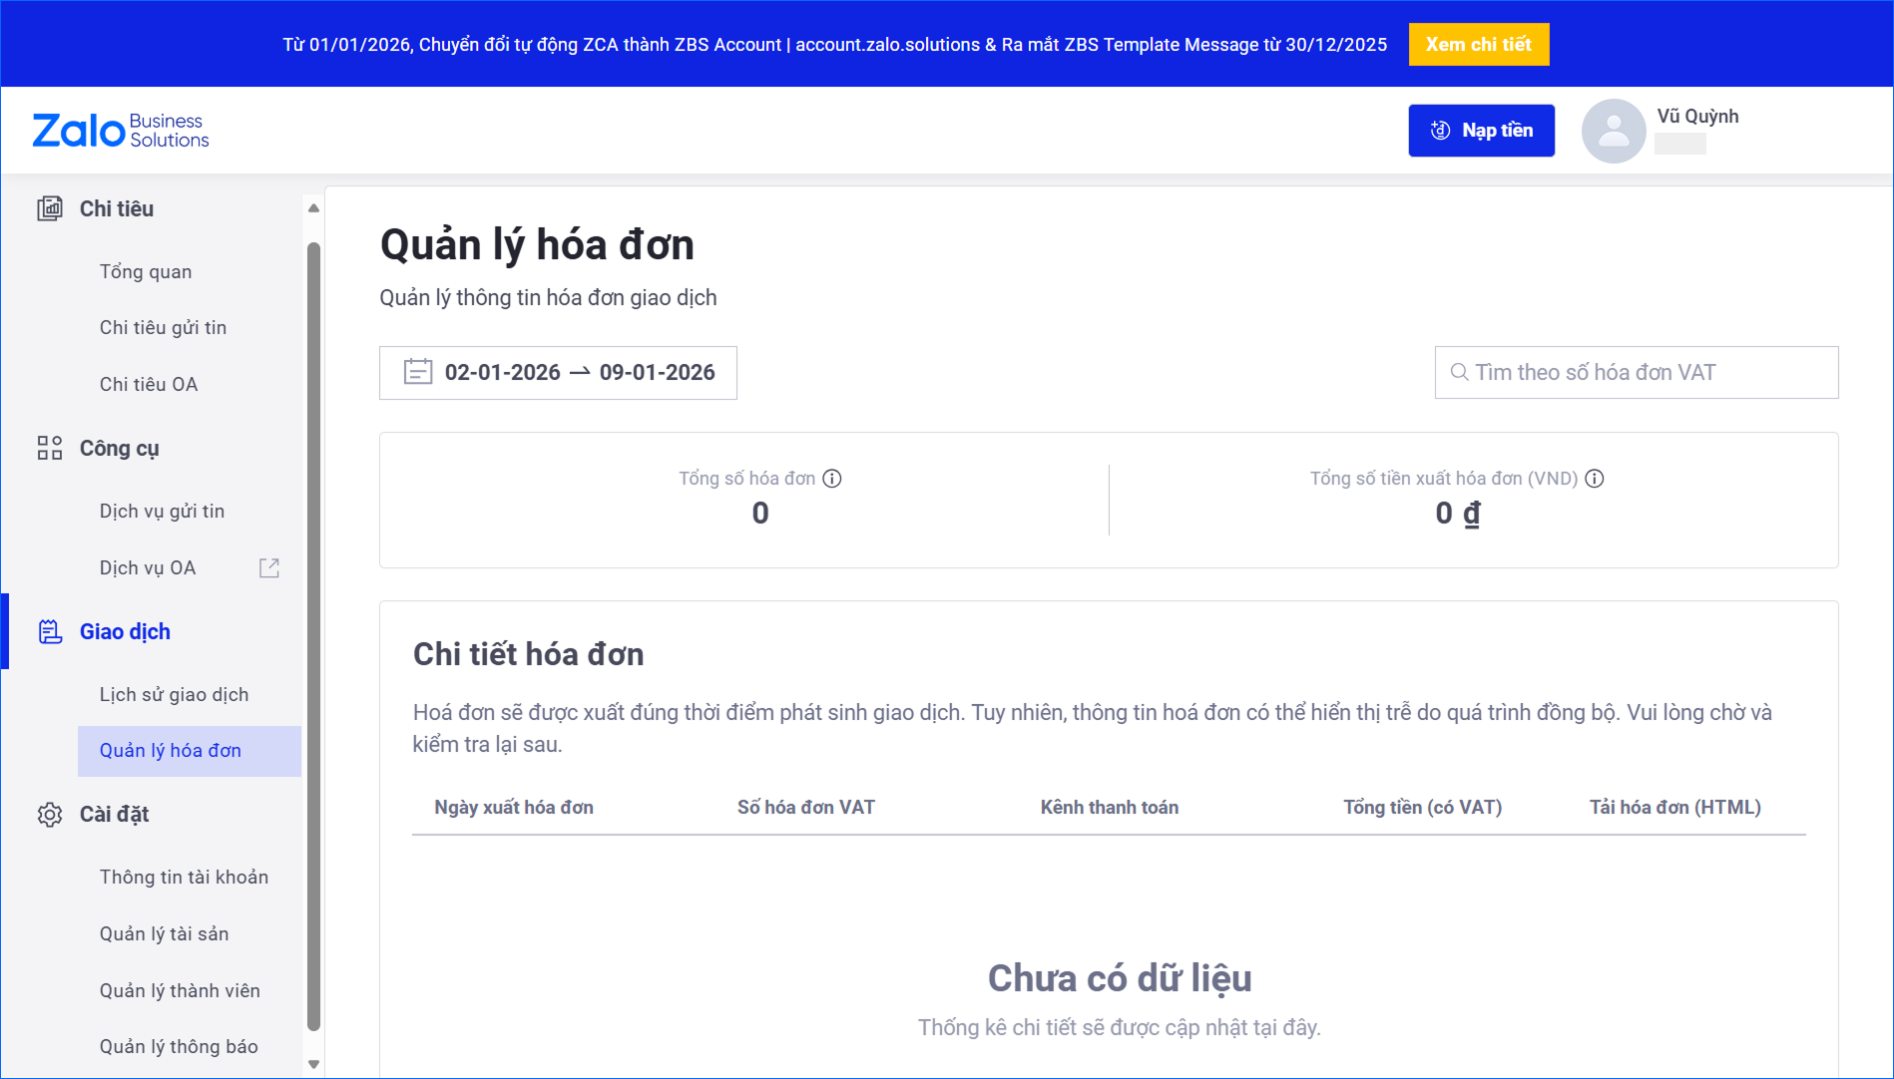Image resolution: width=1894 pixels, height=1079 pixels.
Task: Click the Công cụ grid icon
Action: click(x=50, y=448)
